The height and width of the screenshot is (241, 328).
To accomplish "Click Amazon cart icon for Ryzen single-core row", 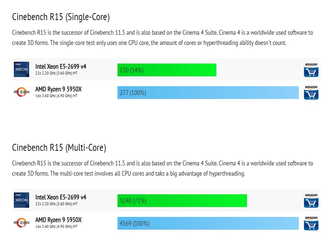I will tap(311, 92).
